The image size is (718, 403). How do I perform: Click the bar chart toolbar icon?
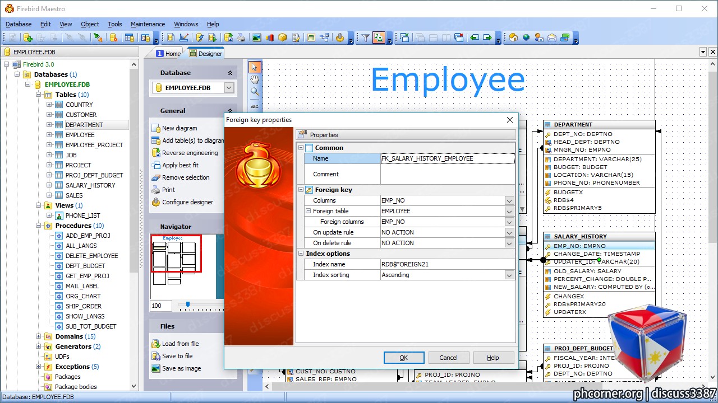(270, 38)
